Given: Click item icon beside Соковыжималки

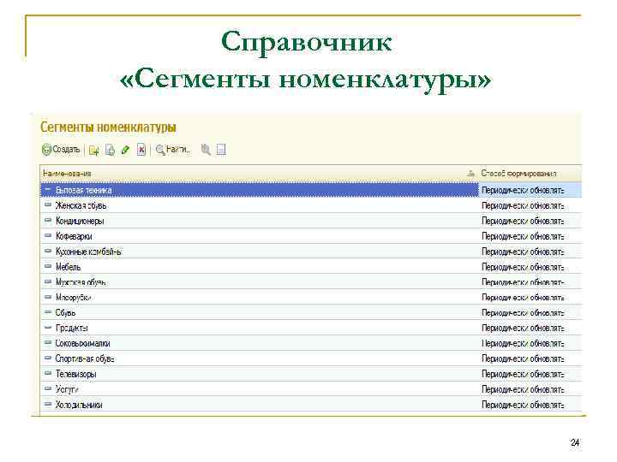Looking at the screenshot, I should [x=48, y=342].
